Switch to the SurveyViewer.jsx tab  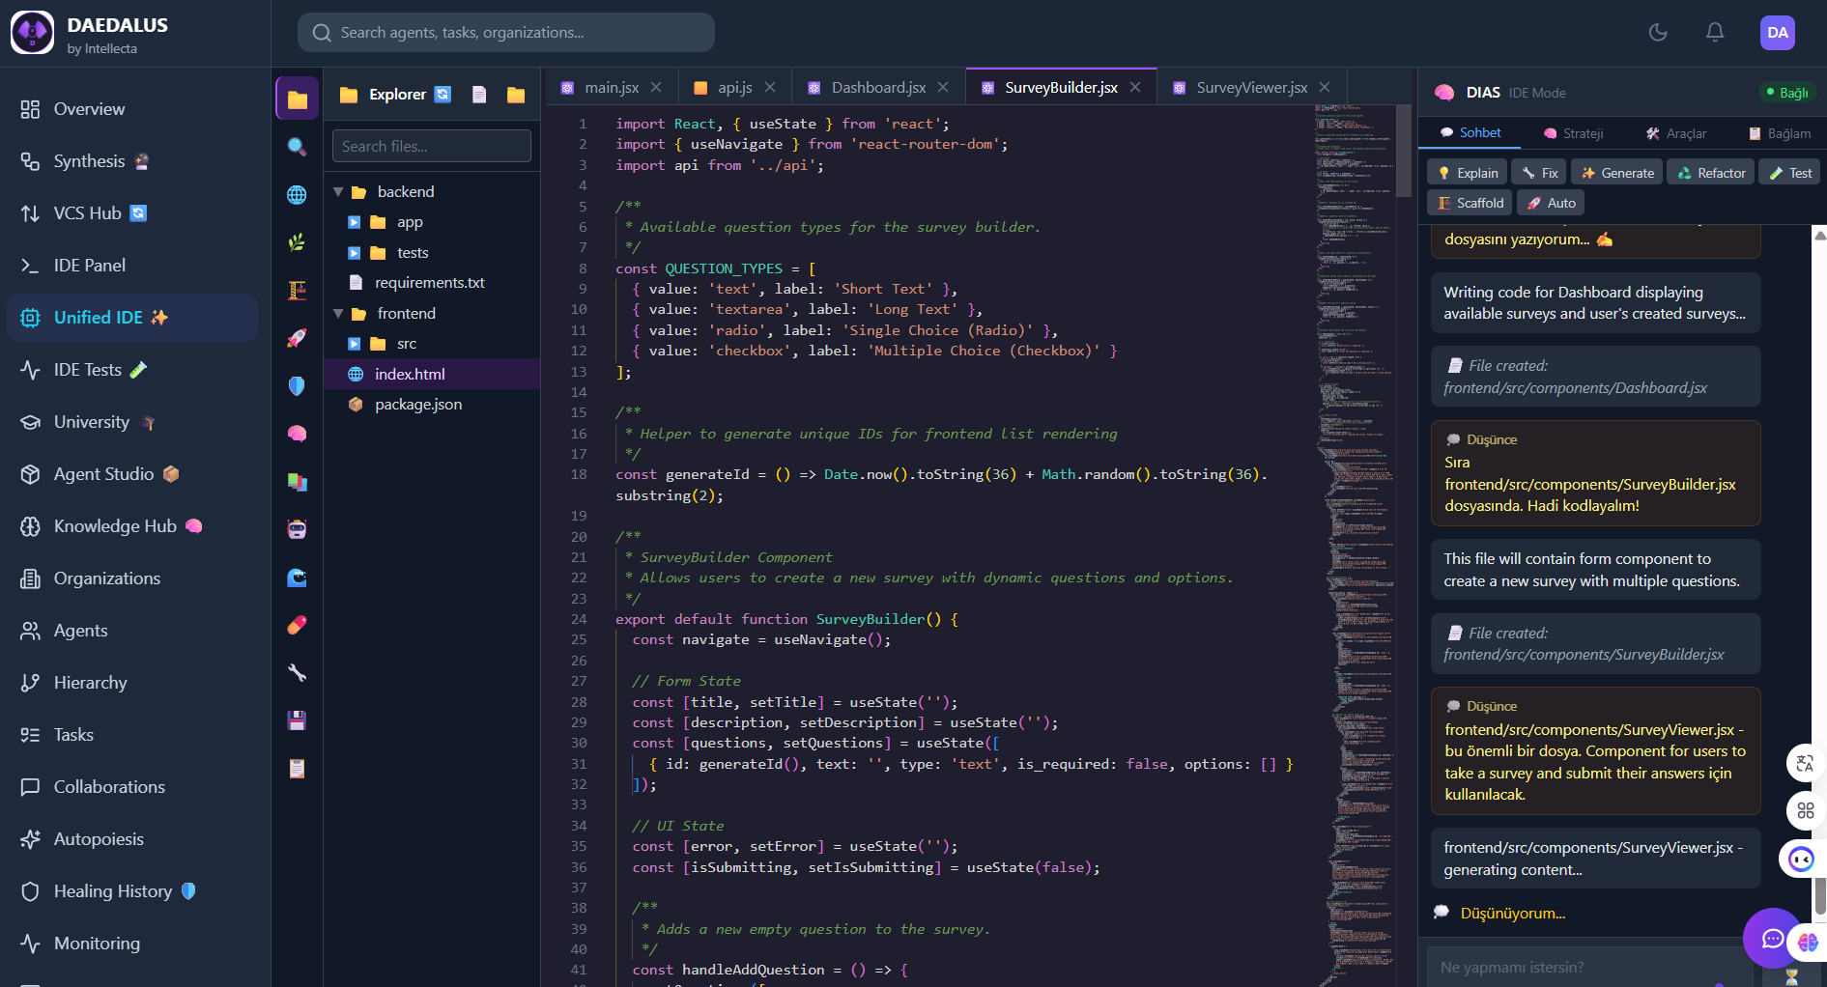click(1250, 88)
